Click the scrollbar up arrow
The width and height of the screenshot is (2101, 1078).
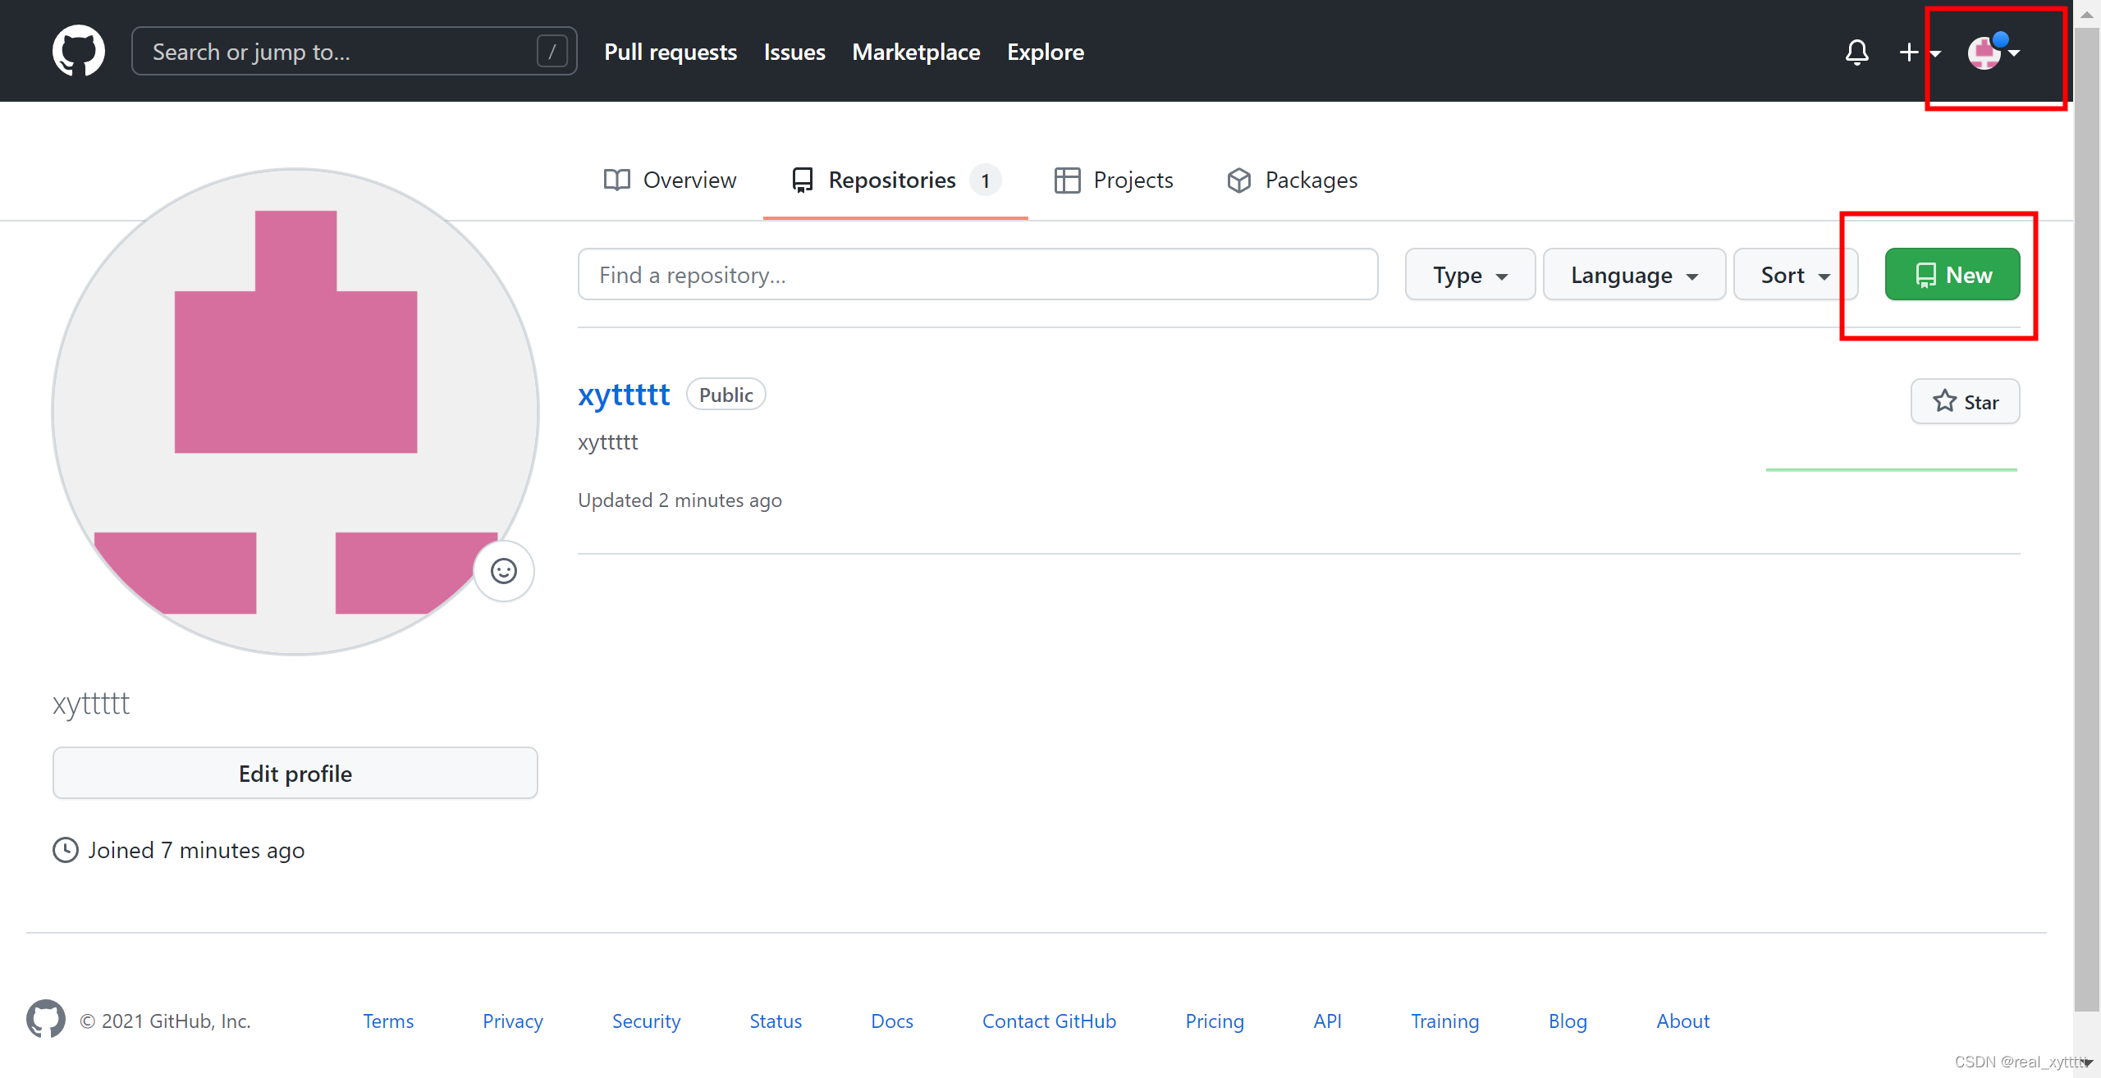click(2087, 13)
